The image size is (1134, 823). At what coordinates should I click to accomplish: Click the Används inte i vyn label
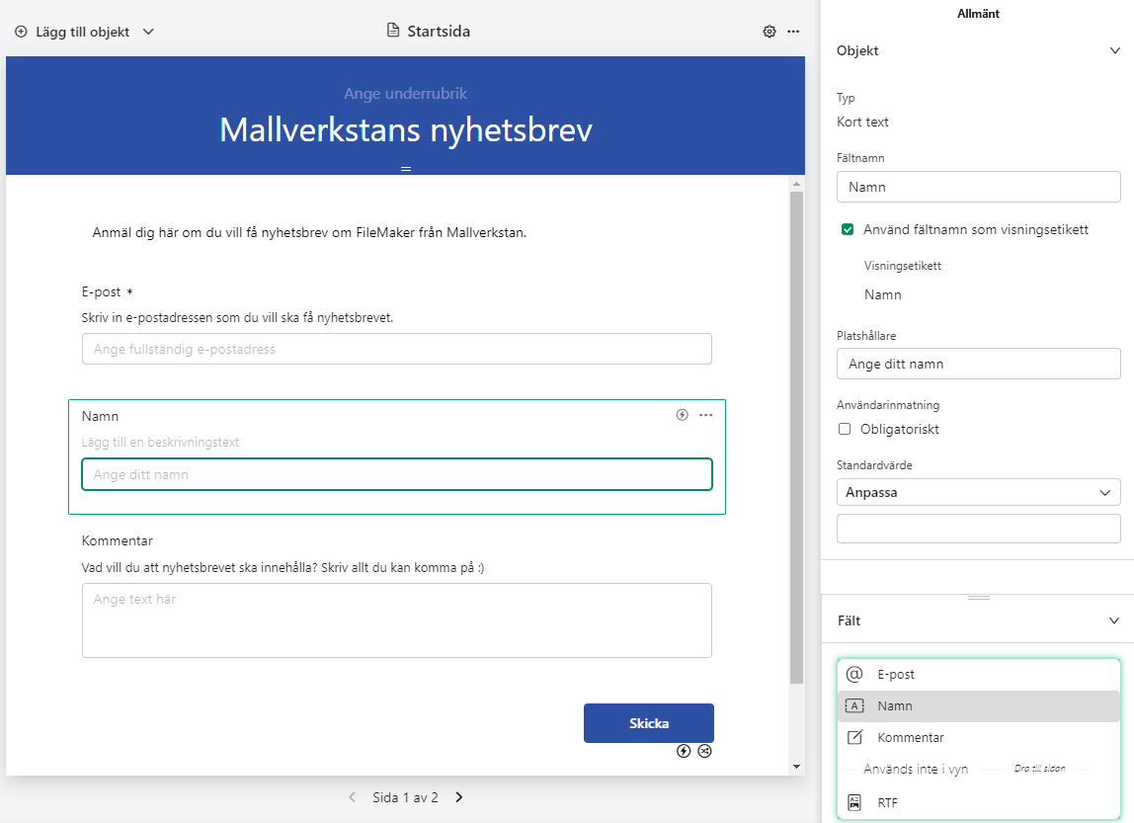(x=916, y=769)
